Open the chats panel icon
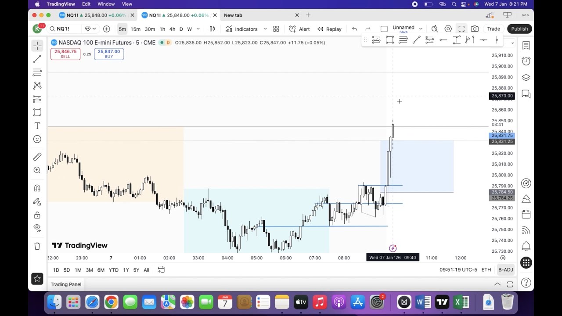 (x=526, y=94)
